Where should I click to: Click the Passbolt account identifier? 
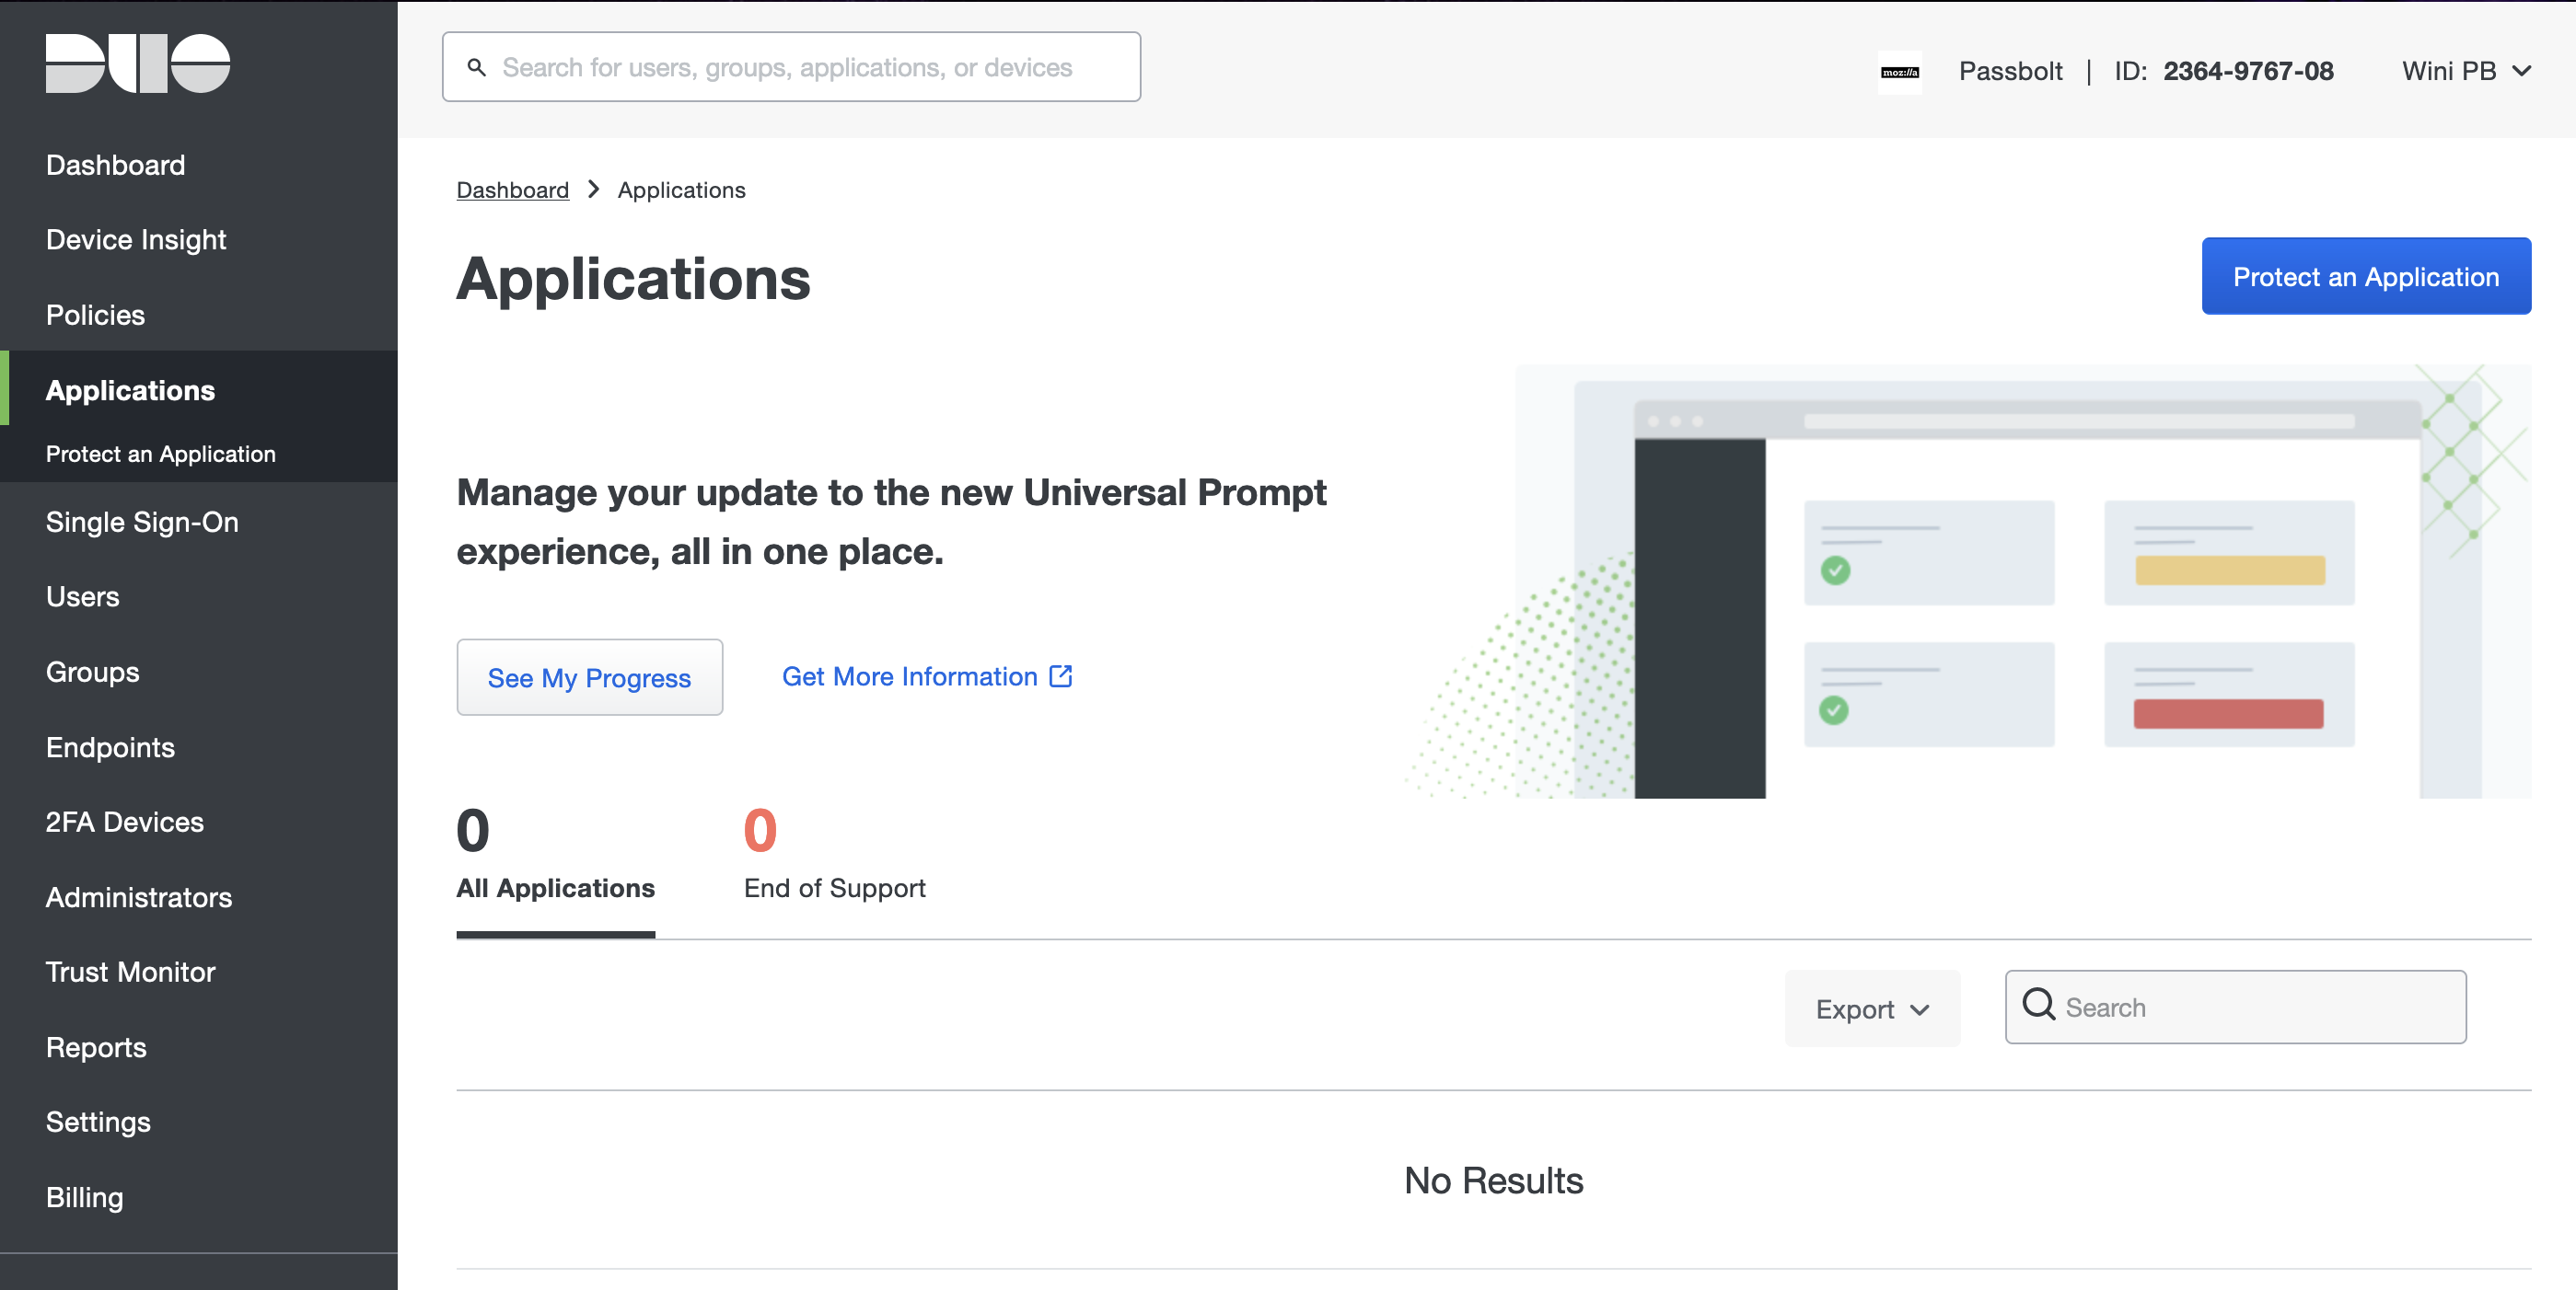click(x=2246, y=67)
